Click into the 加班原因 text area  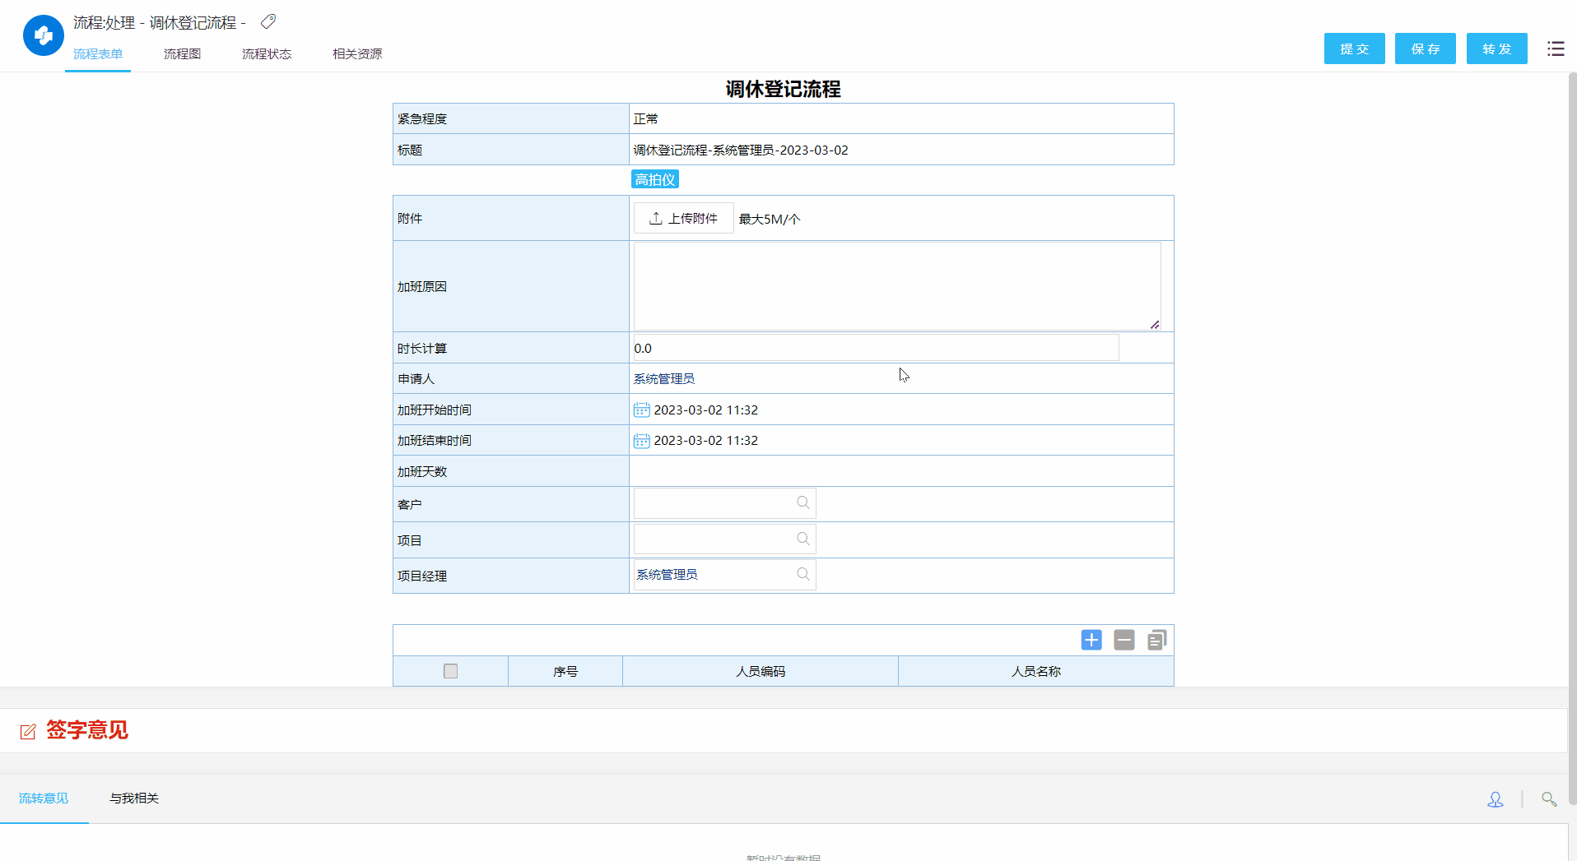(897, 286)
